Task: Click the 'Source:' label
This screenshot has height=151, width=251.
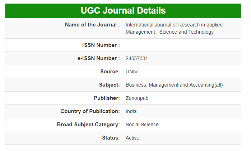Action: 110,72
